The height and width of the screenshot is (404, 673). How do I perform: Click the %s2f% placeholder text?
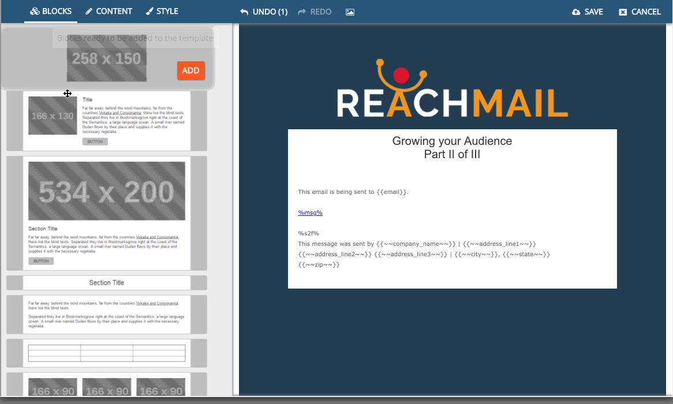[309, 233]
